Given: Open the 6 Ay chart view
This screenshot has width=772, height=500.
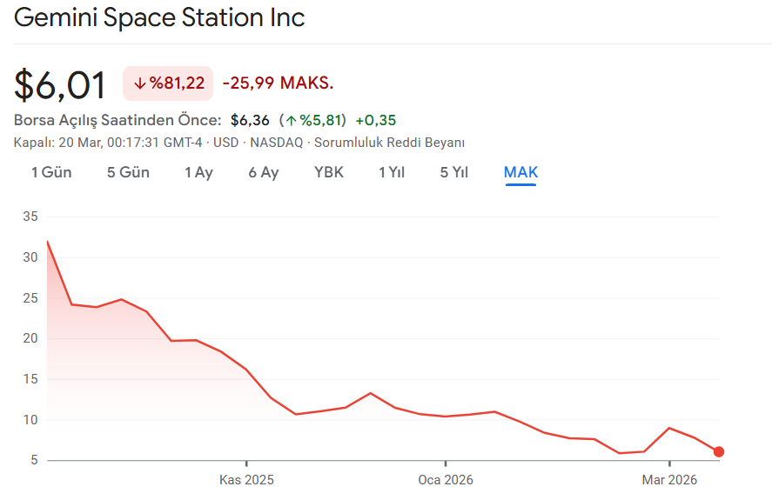Looking at the screenshot, I should pyautogui.click(x=263, y=172).
